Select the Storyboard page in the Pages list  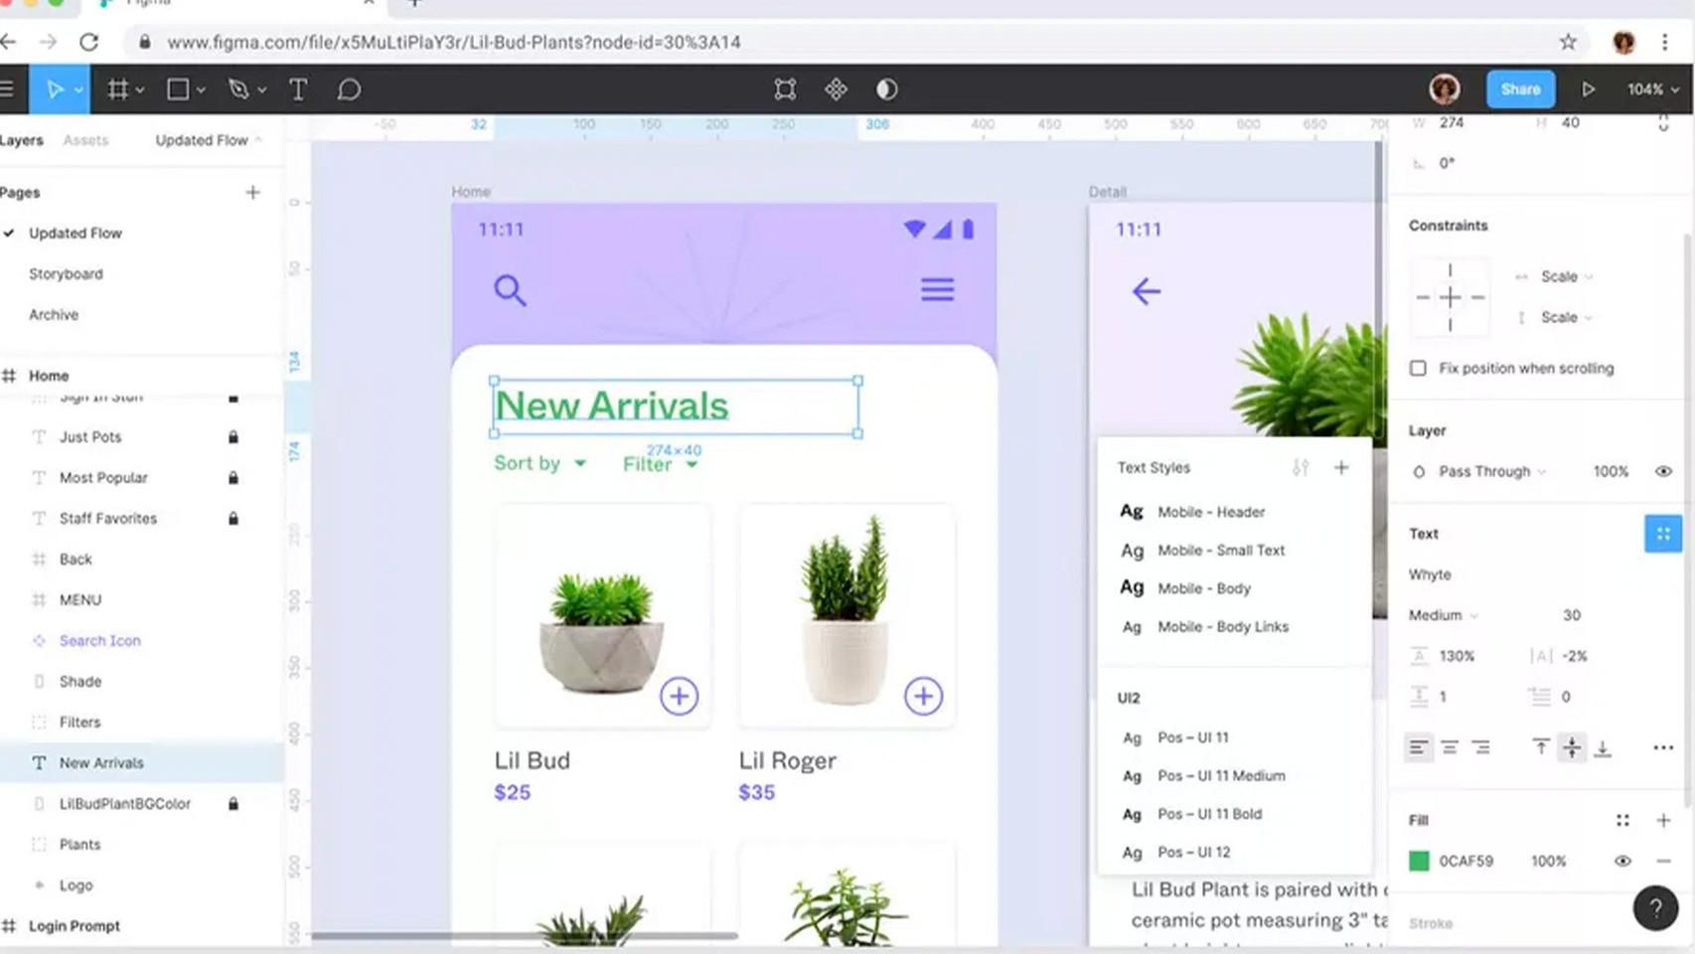(x=67, y=273)
